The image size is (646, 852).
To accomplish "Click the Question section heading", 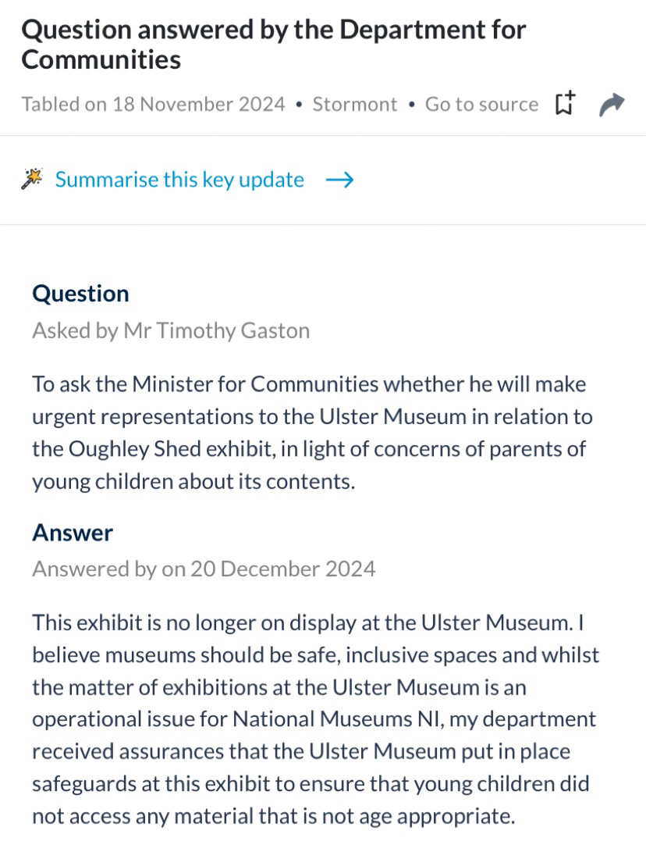I will pos(80,294).
